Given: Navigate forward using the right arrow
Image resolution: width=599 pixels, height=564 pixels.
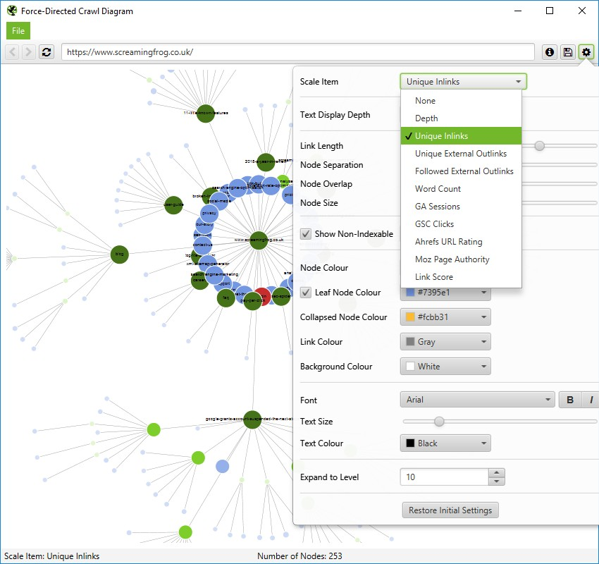Looking at the screenshot, I should tap(29, 51).
